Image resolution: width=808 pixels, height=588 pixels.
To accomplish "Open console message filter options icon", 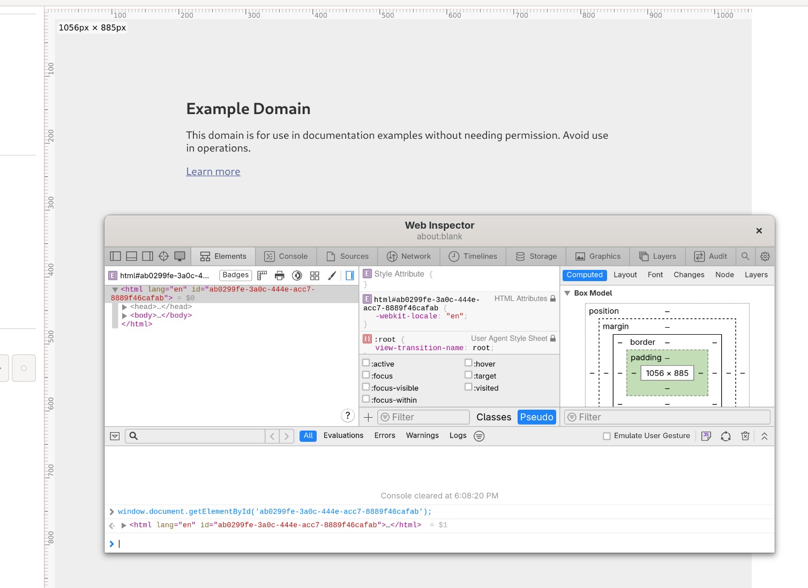I will (x=480, y=436).
